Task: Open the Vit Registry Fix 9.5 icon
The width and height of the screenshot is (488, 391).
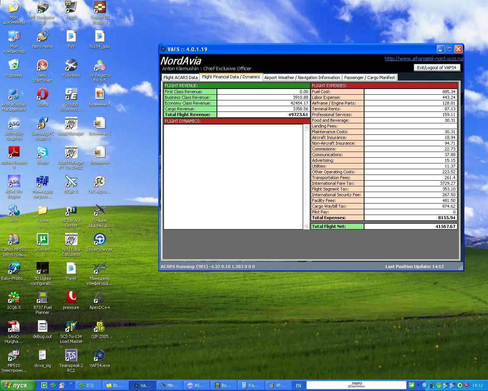Action: click(100, 70)
